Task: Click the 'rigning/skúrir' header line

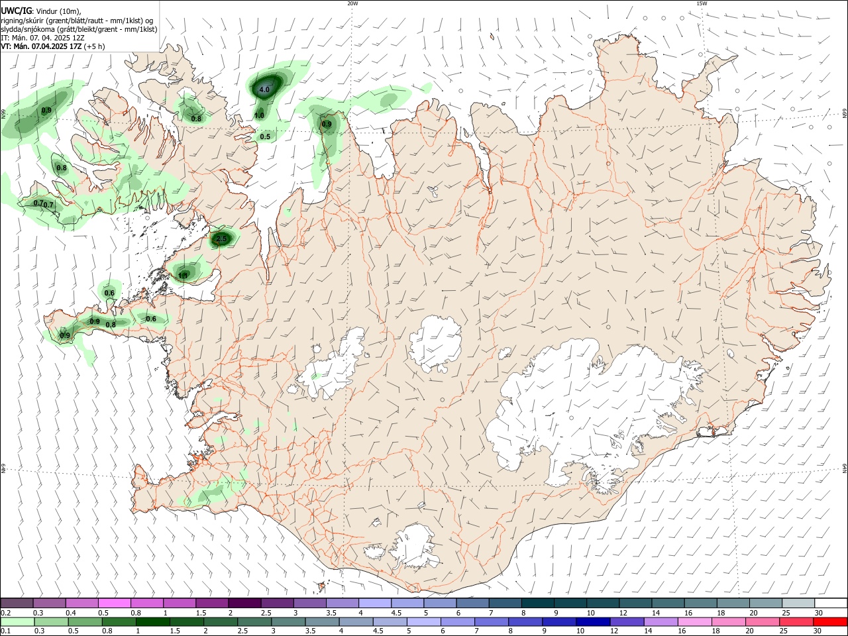Action: (x=77, y=21)
